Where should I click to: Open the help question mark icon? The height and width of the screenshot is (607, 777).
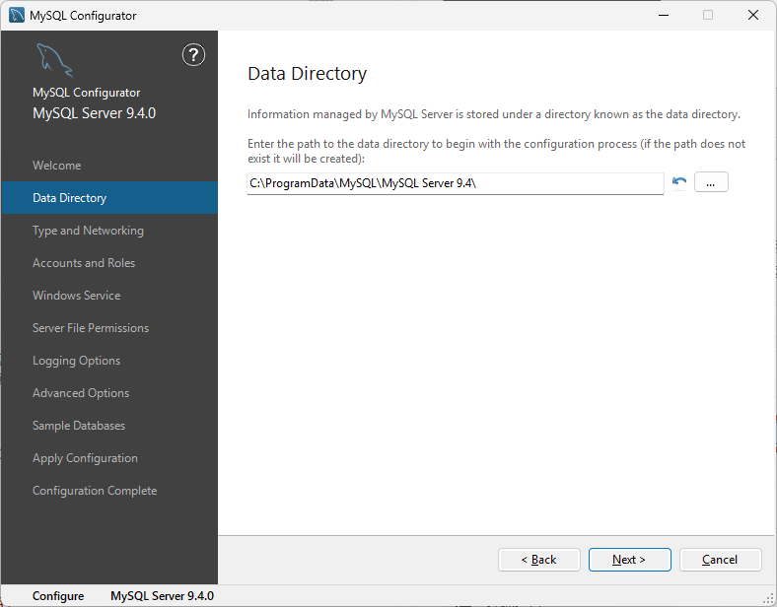[193, 55]
